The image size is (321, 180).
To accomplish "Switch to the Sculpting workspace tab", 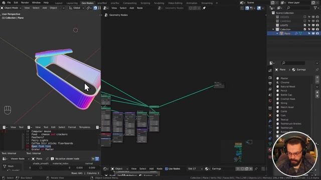I will [x=159, y=3].
